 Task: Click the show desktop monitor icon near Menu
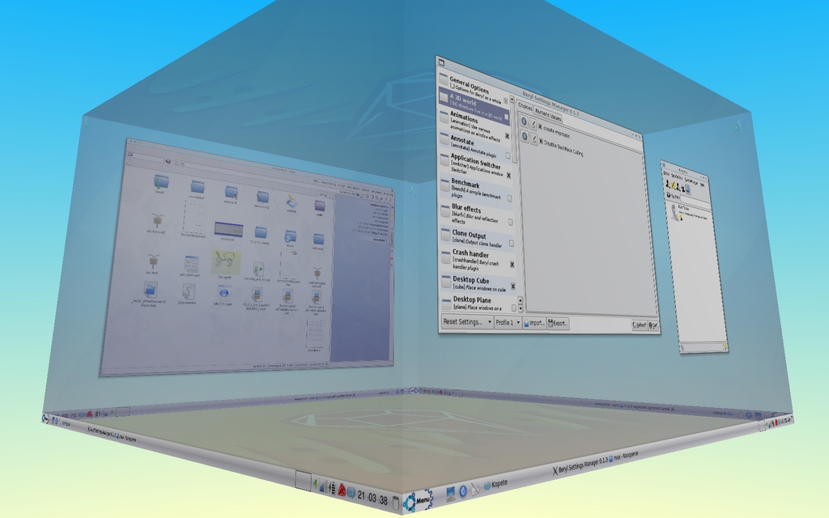click(x=450, y=495)
